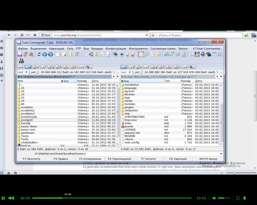
Task: Sort left panel by Дата column header
Action: (103, 81)
